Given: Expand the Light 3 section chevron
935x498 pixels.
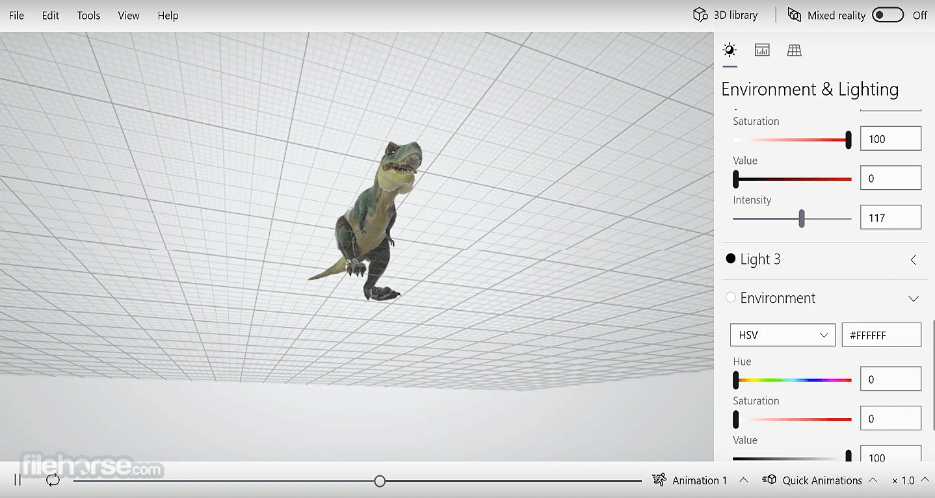Looking at the screenshot, I should (x=914, y=260).
